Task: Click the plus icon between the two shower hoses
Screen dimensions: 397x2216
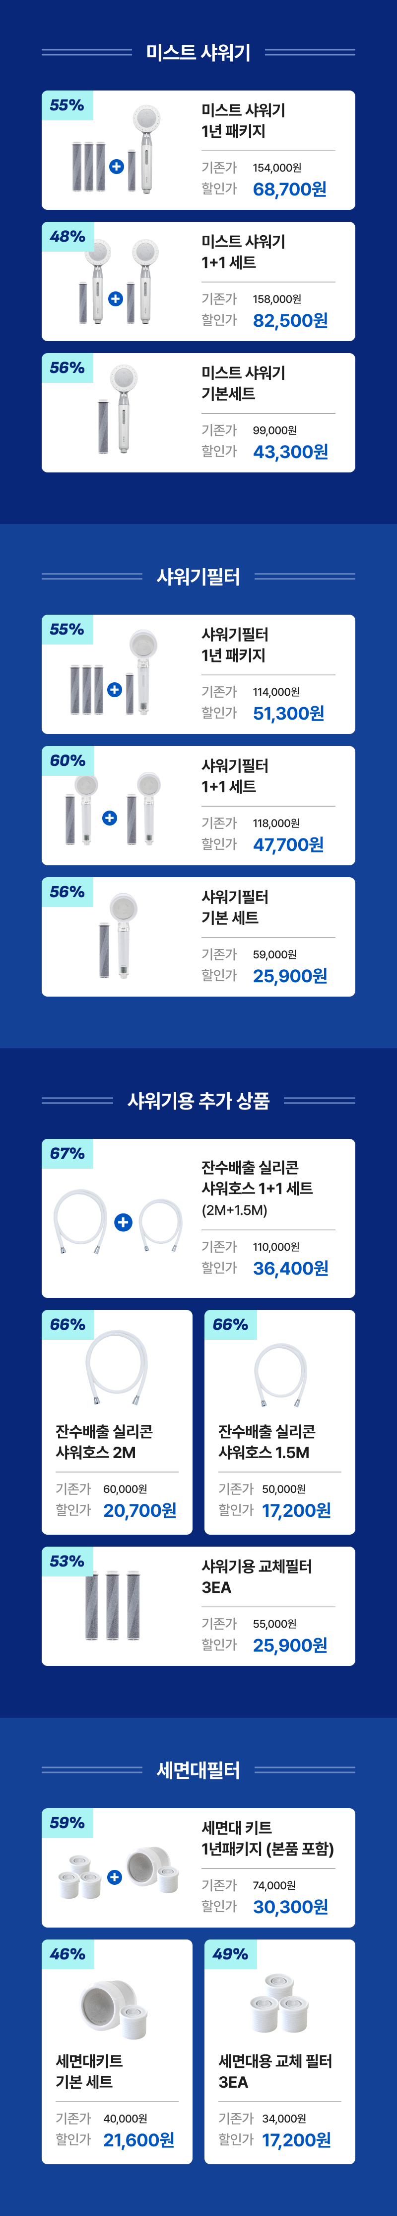Action: pyautogui.click(x=123, y=1221)
